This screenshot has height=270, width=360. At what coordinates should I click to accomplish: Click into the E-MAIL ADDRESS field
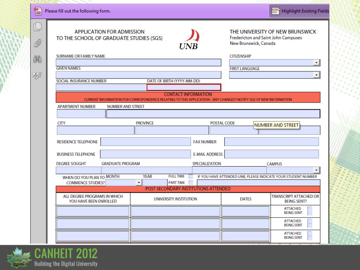271,154
